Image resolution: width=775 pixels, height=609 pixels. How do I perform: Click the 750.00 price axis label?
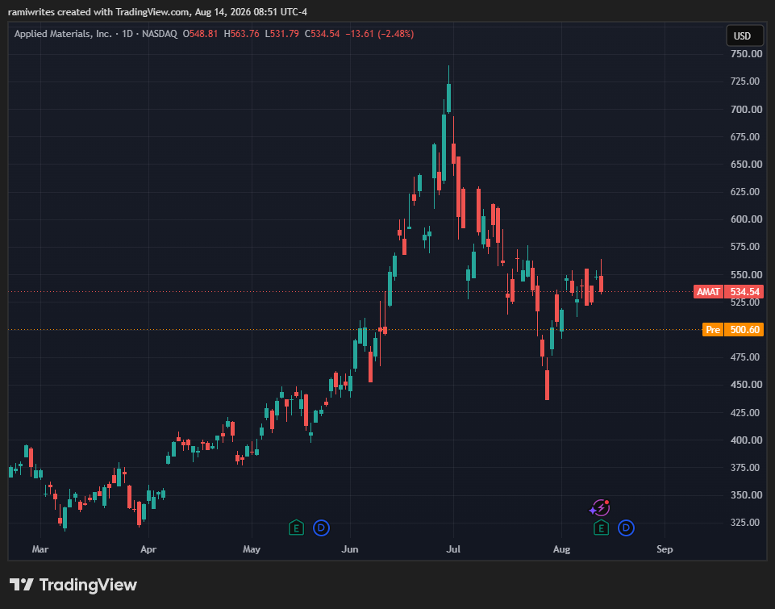746,54
